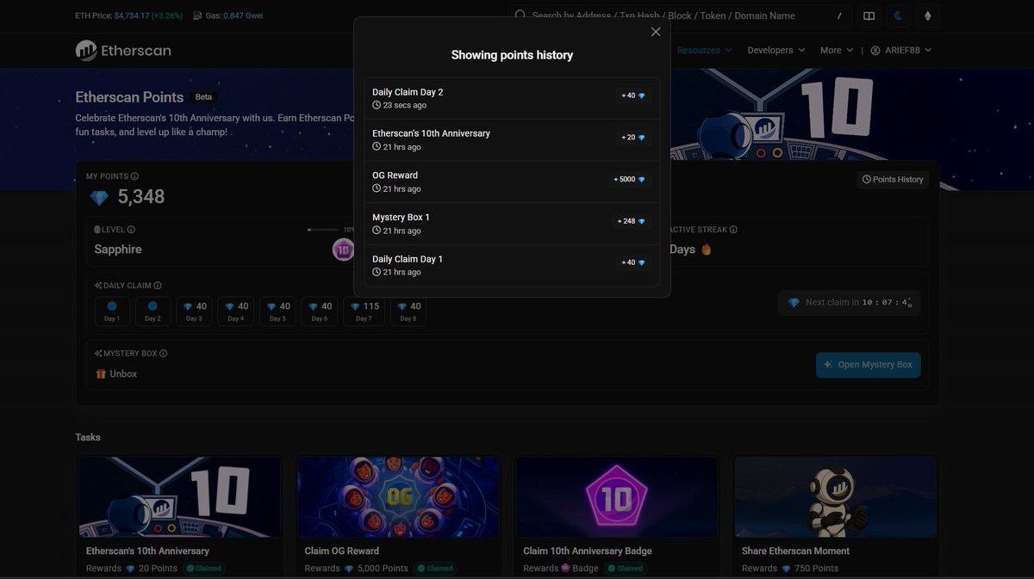
Task: Click the clock icon beside 23 secs ago
Action: tap(377, 105)
